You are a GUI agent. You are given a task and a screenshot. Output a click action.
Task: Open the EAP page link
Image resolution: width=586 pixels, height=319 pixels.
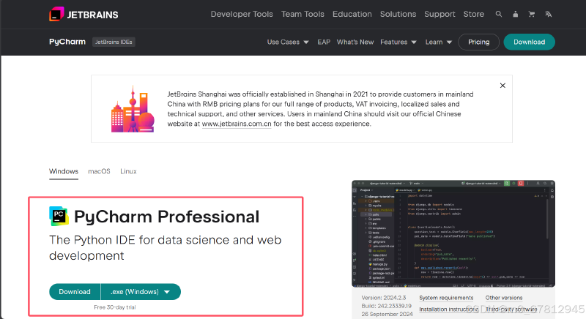click(324, 42)
